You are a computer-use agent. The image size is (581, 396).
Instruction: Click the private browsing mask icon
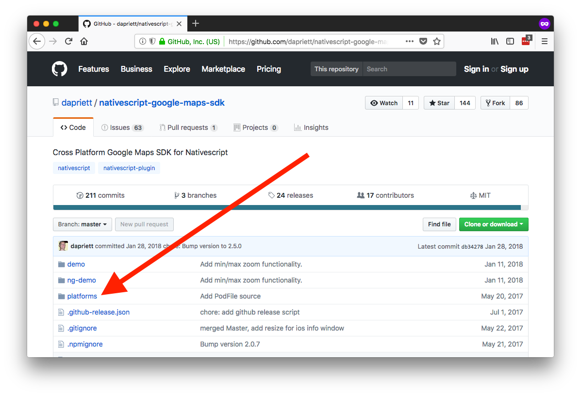pos(544,24)
